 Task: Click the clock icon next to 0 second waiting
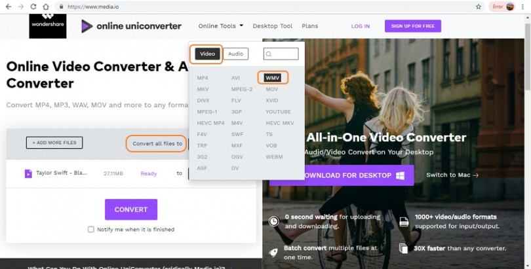point(273,221)
